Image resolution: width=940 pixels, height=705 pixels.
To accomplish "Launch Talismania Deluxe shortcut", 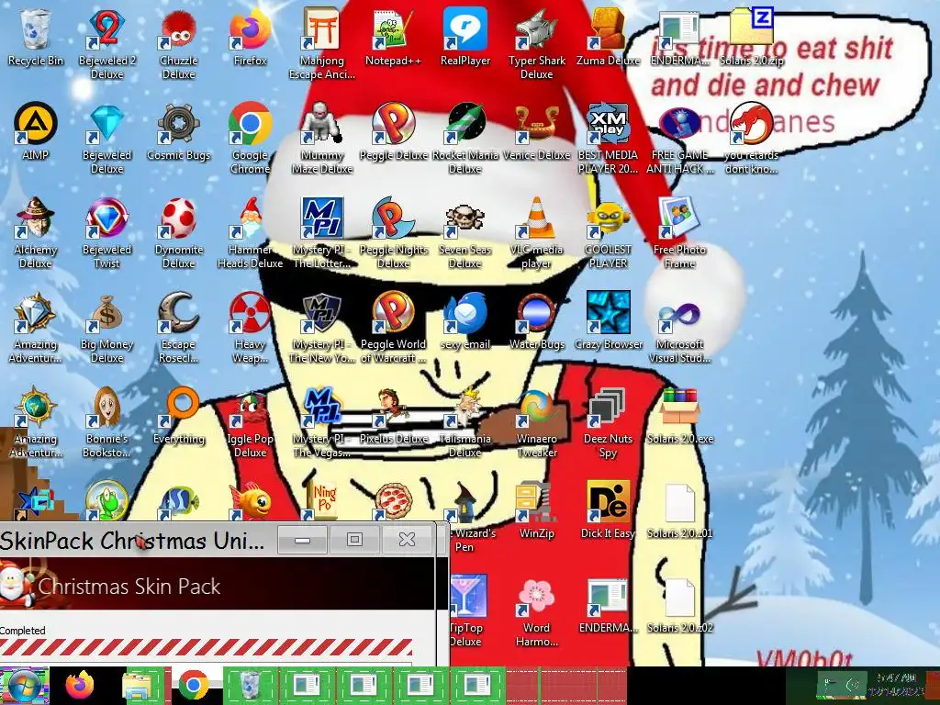I will tap(465, 422).
